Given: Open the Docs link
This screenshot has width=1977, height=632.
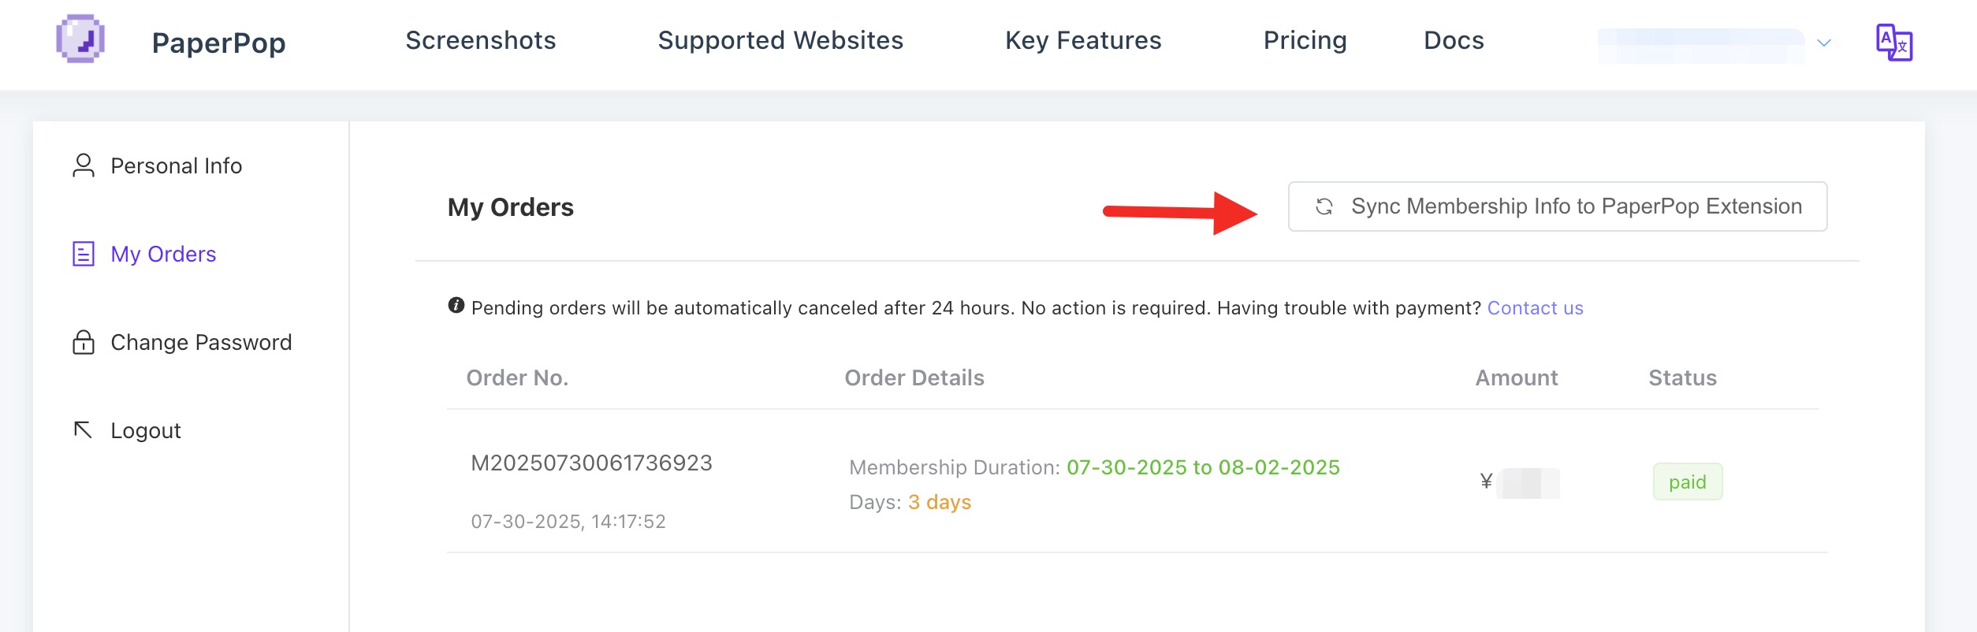Looking at the screenshot, I should (x=1454, y=40).
